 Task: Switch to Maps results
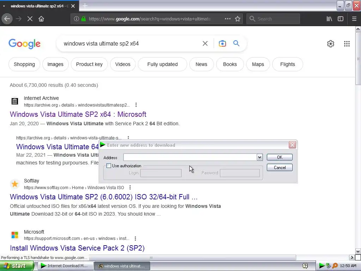pos(258,64)
